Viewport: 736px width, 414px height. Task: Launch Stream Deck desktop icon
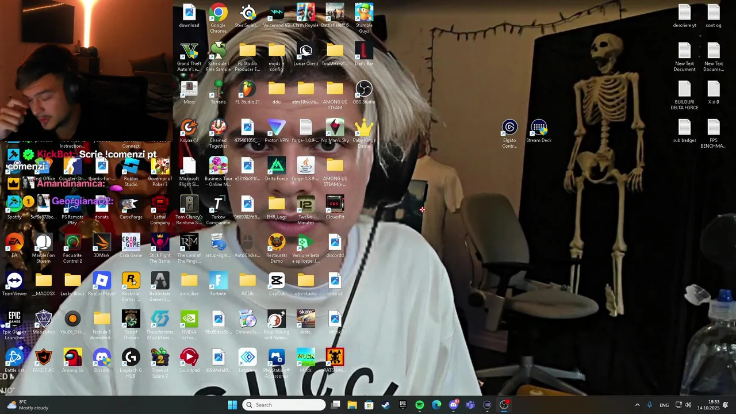(x=539, y=131)
